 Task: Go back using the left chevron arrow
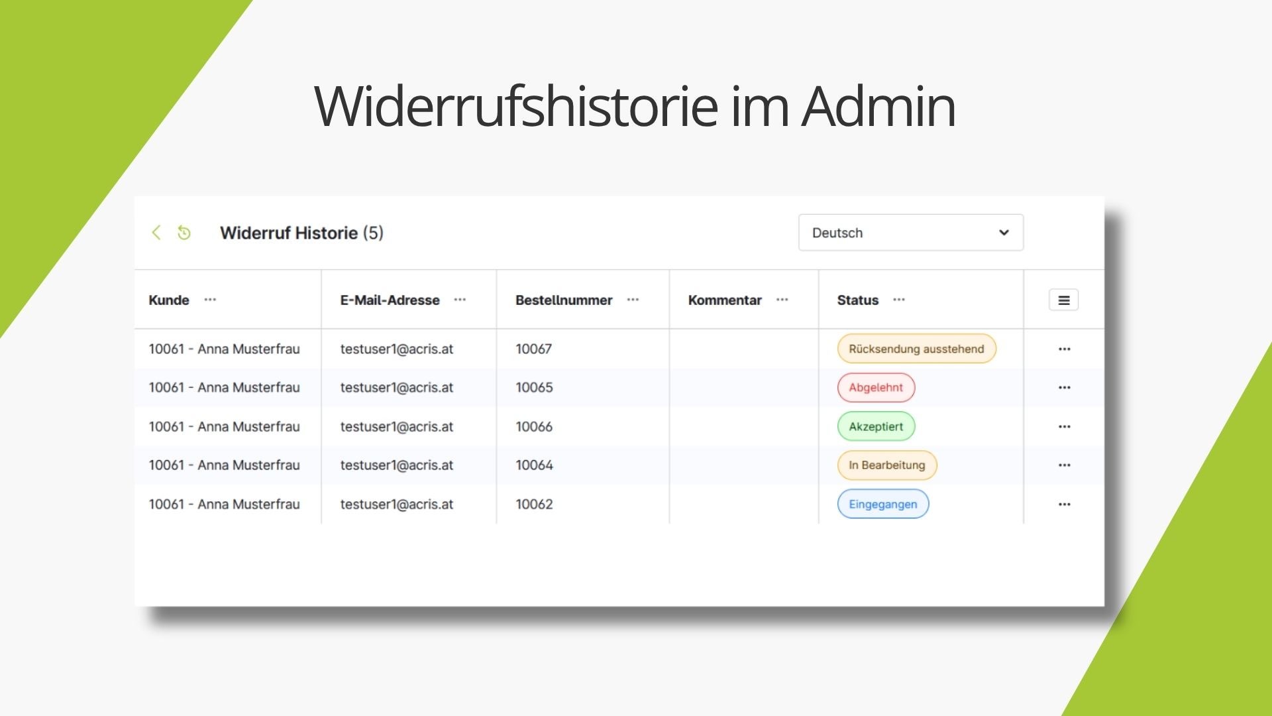[x=156, y=233]
